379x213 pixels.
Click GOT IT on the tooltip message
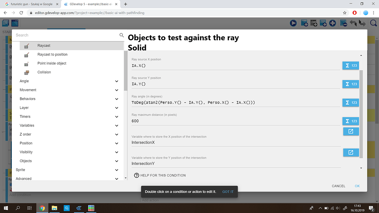tap(227, 192)
